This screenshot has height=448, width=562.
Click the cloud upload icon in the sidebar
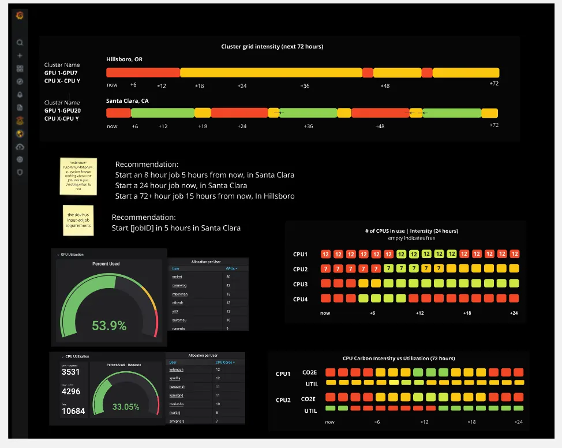tap(20, 147)
